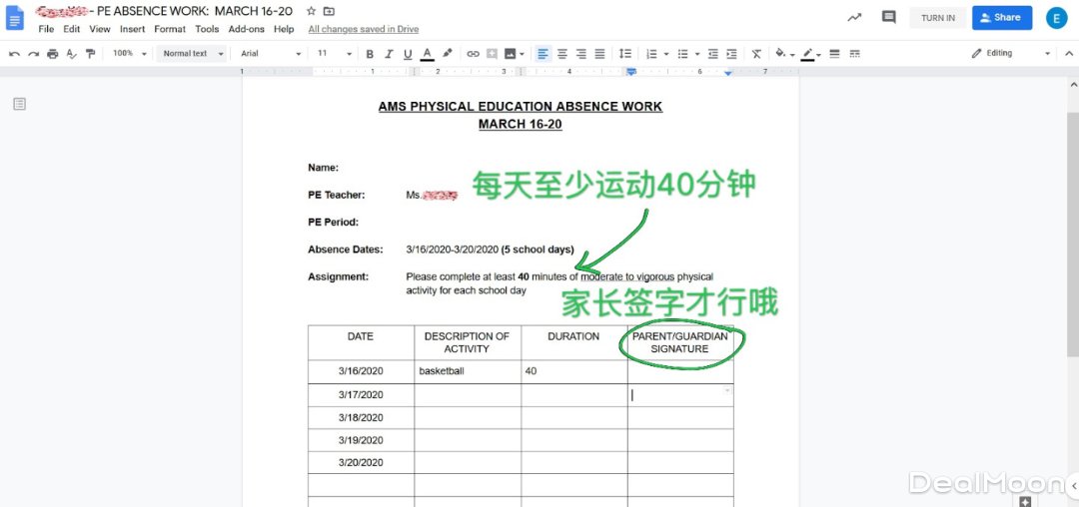Collapse the menus with the chevron-up arrow
This screenshot has width=1079, height=507.
1069,54
